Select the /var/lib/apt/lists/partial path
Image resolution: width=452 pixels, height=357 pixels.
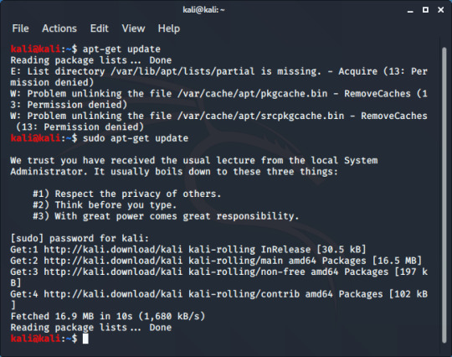click(x=182, y=71)
